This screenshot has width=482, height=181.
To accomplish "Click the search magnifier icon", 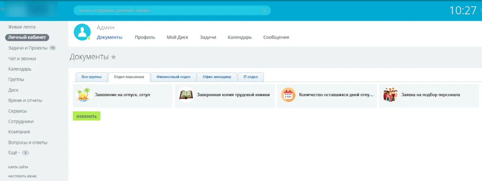I will tap(264, 10).
